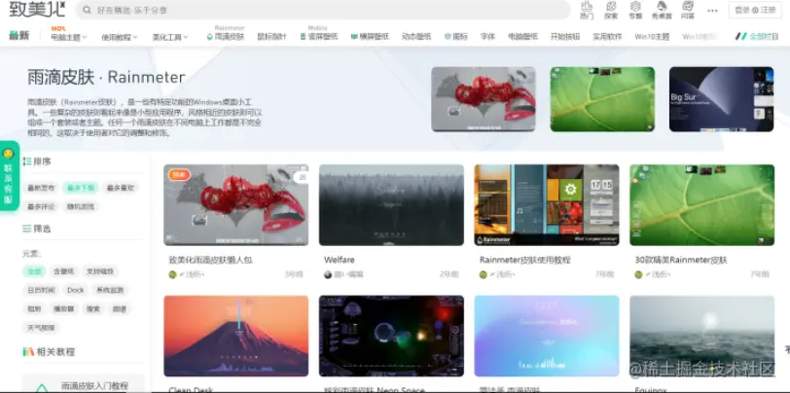Open the 横屏壁纸 navigation tab
The image size is (790, 393).
tap(370, 36)
